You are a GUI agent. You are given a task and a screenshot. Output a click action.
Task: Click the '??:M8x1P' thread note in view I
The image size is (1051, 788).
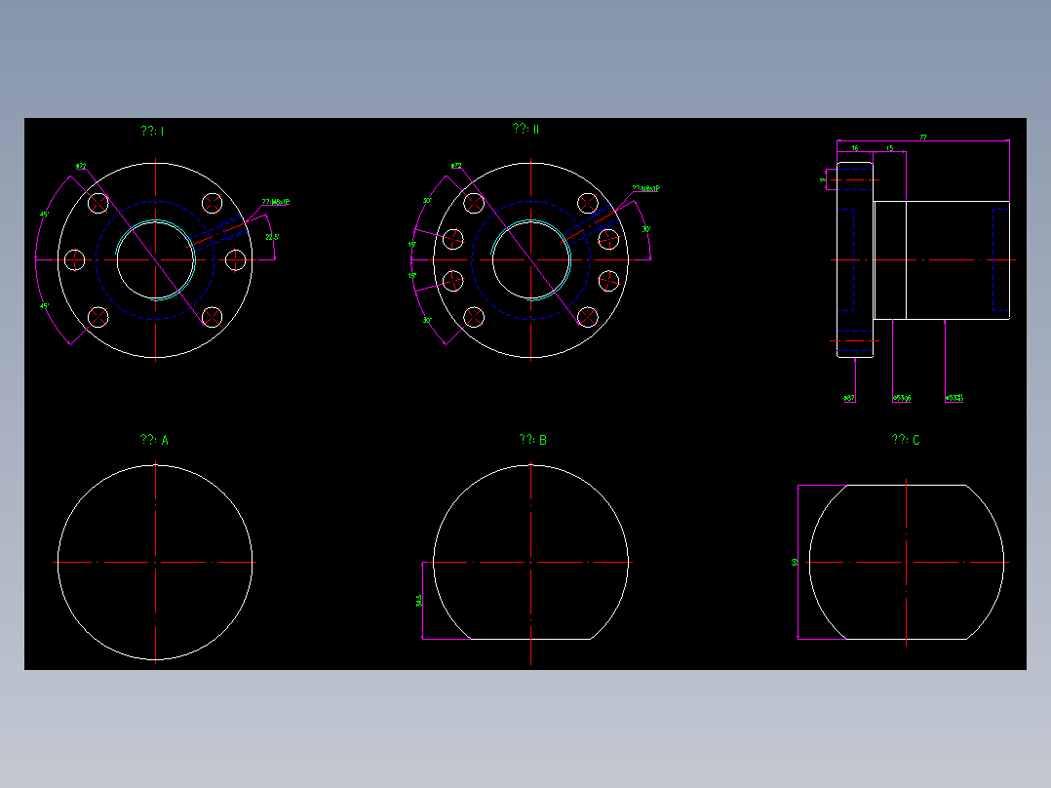tap(276, 201)
